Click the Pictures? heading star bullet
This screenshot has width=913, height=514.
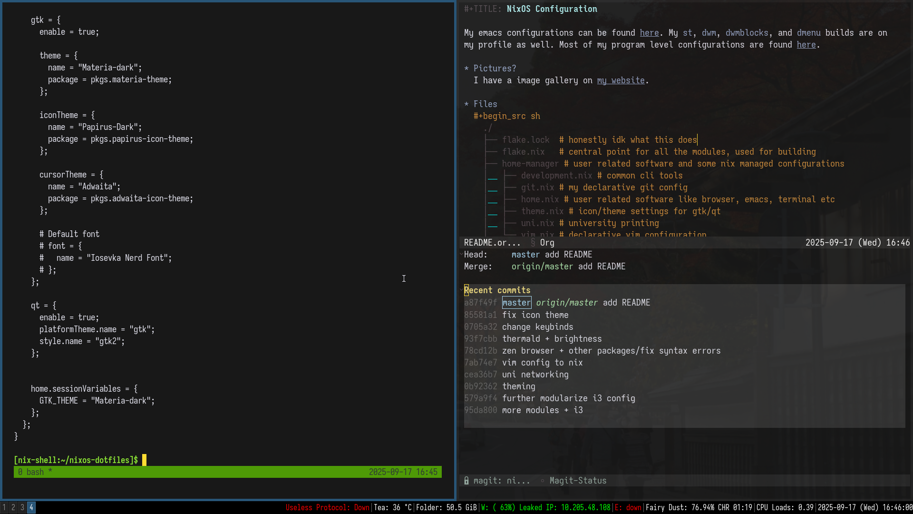466,69
